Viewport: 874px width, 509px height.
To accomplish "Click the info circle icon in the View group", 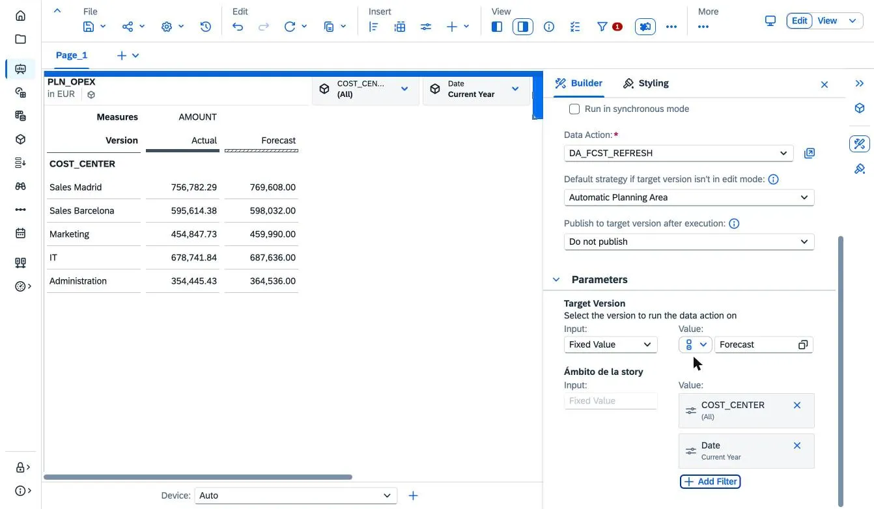I will (x=549, y=27).
